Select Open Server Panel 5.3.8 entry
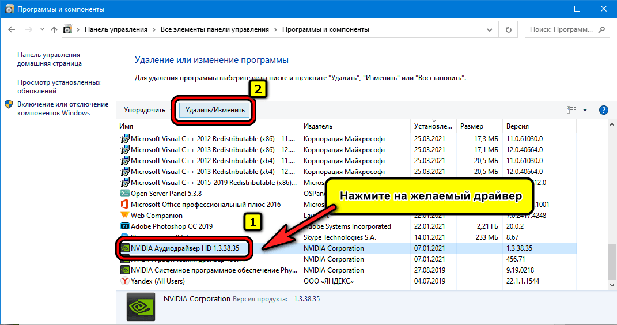This screenshot has width=617, height=325. (166, 194)
